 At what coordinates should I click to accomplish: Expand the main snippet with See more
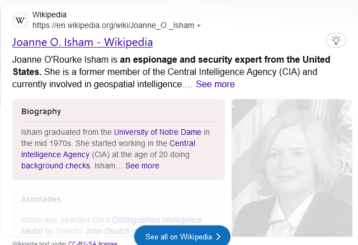point(215,84)
